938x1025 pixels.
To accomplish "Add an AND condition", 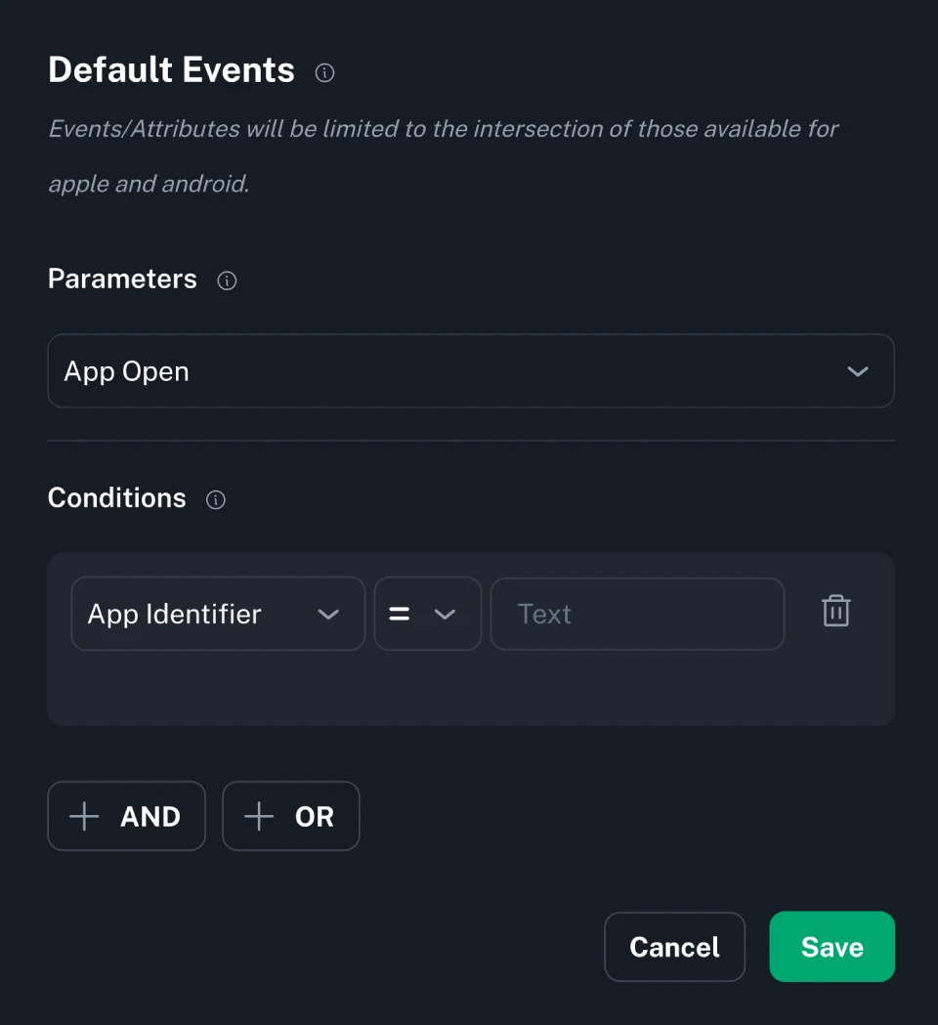I will (126, 817).
